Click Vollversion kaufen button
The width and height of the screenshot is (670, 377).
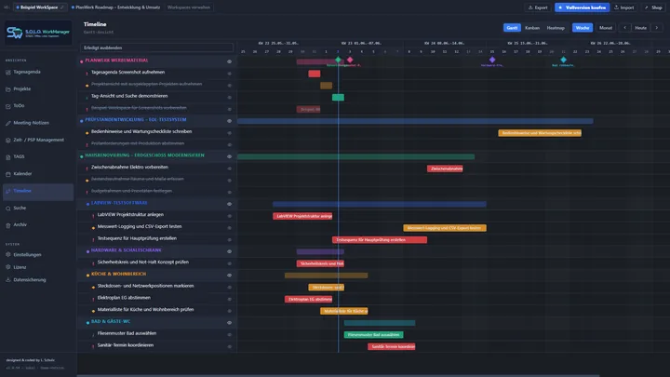(582, 7)
